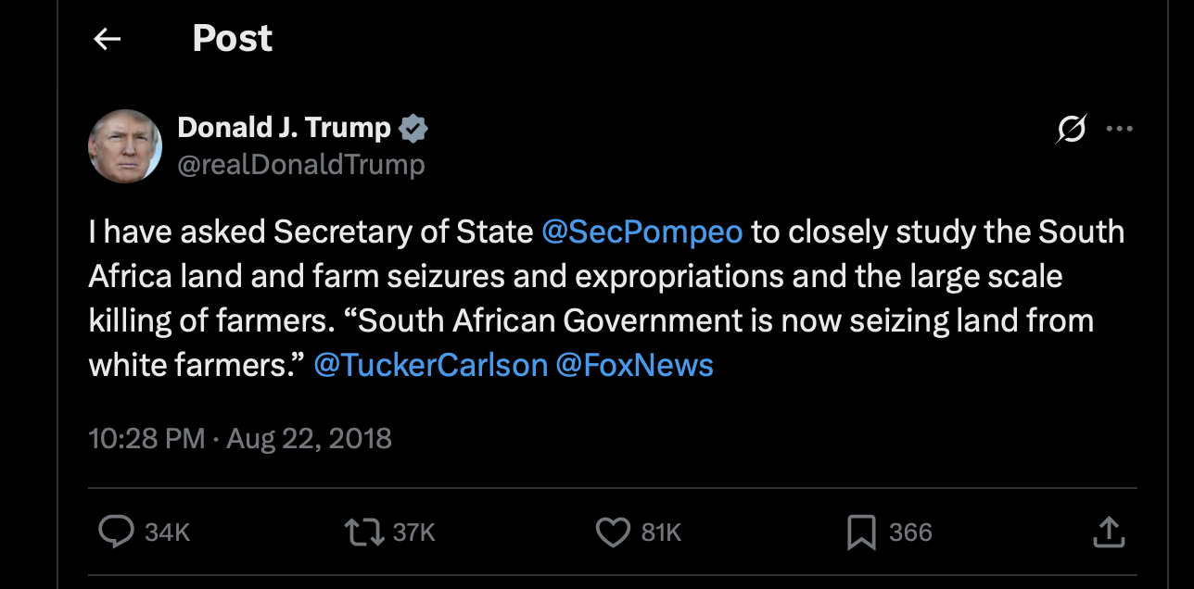
Task: Click the profile avatar thumbnail
Action: pyautogui.click(x=125, y=146)
